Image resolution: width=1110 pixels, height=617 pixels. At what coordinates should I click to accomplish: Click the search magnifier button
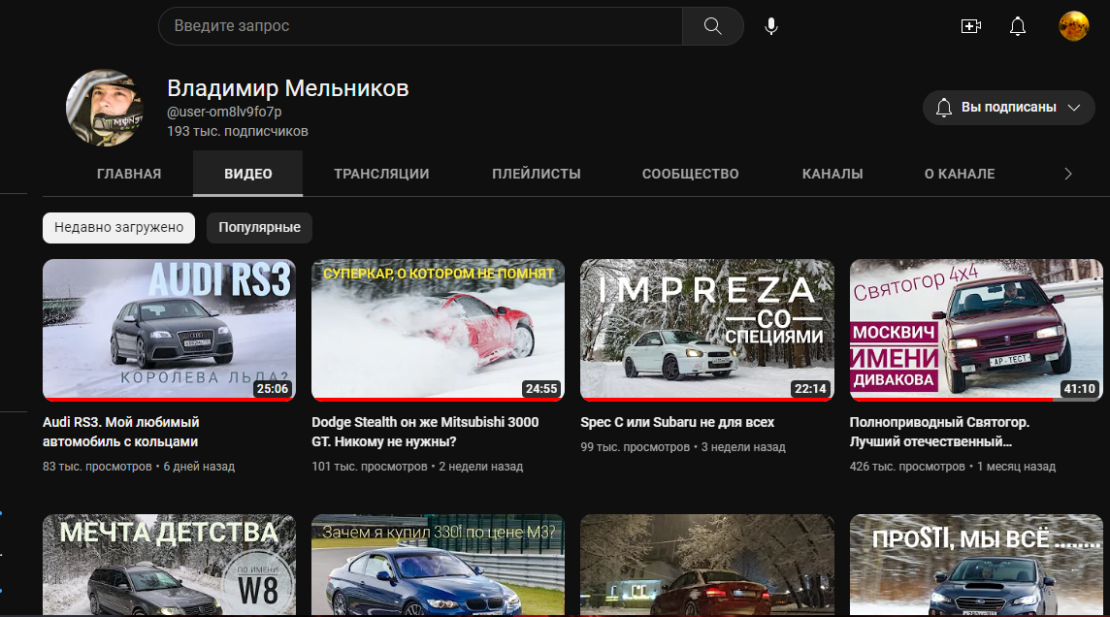coord(712,26)
